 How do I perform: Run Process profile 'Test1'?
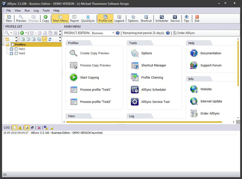pos(91,90)
